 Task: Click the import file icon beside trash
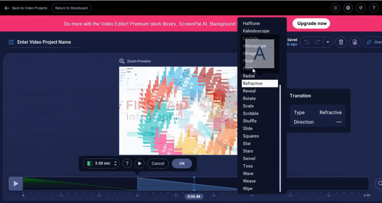pos(354,42)
